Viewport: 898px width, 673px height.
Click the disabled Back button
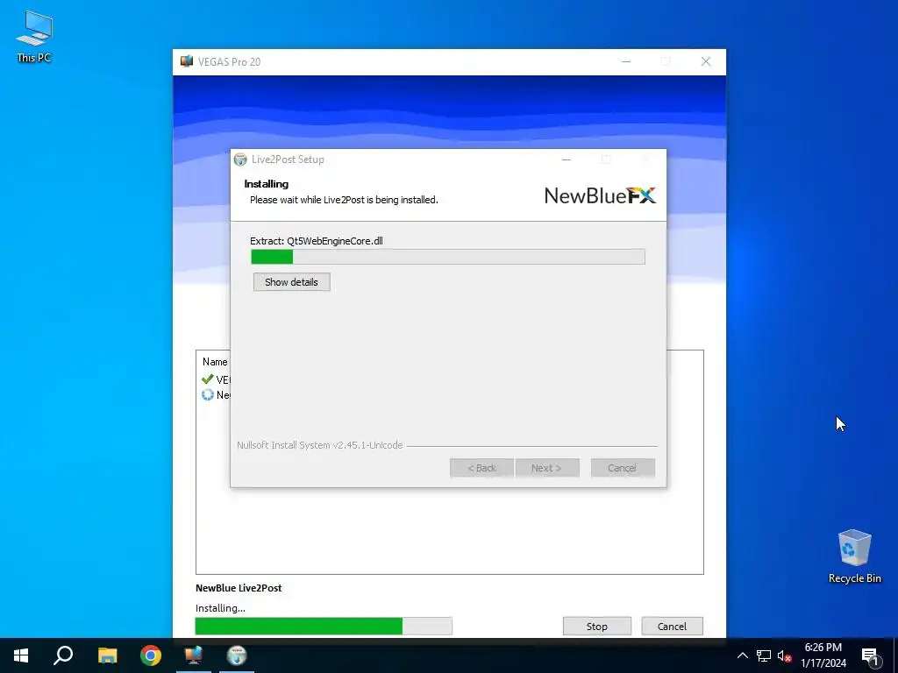tap(481, 468)
